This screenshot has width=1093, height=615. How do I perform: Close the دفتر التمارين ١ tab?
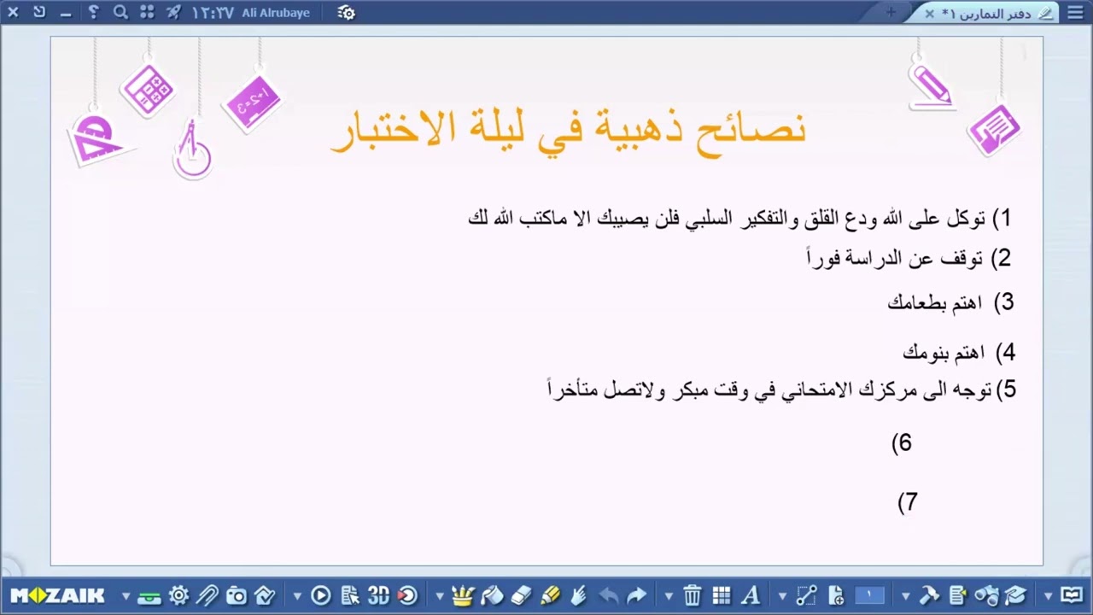[x=930, y=14]
